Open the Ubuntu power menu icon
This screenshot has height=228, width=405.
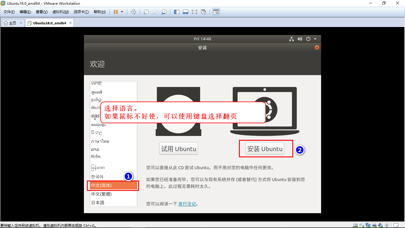click(308, 39)
